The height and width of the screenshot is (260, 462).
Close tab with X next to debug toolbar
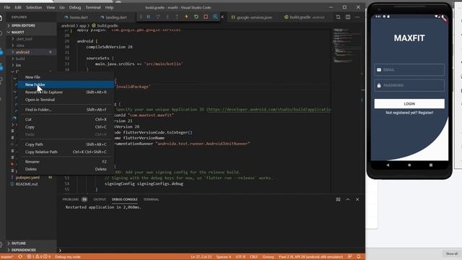click(x=222, y=17)
